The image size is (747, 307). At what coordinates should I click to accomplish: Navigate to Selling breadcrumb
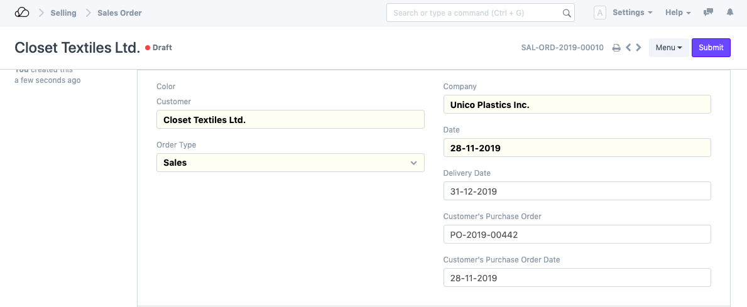(63, 13)
